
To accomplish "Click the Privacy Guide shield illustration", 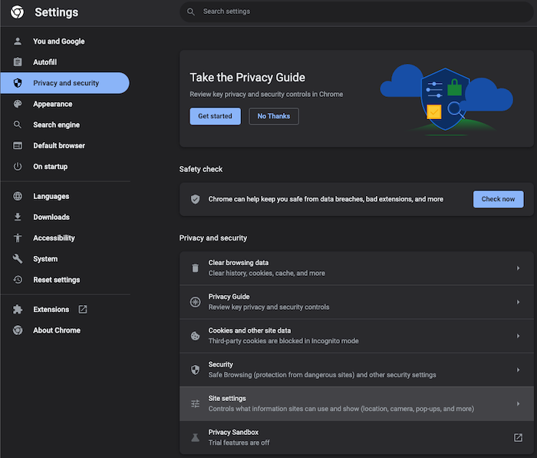I will point(446,99).
